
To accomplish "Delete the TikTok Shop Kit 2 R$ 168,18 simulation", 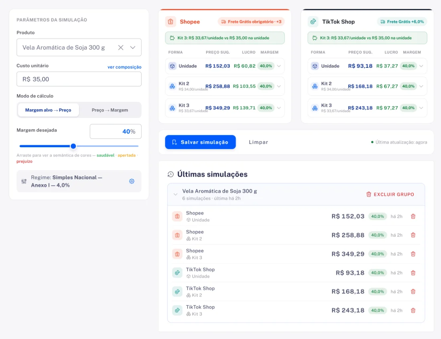I will 413,291.
